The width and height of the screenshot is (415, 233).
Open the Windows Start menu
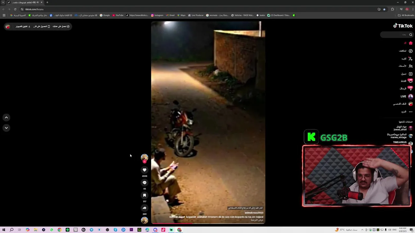click(x=4, y=230)
